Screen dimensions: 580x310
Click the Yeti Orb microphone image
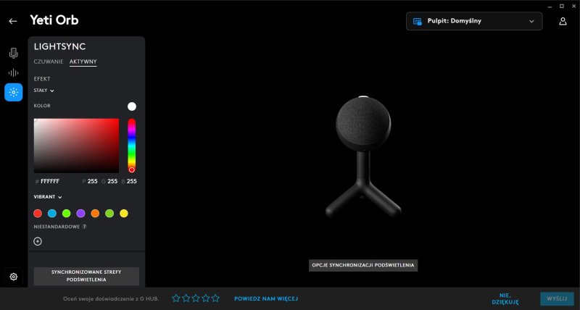pyautogui.click(x=363, y=157)
